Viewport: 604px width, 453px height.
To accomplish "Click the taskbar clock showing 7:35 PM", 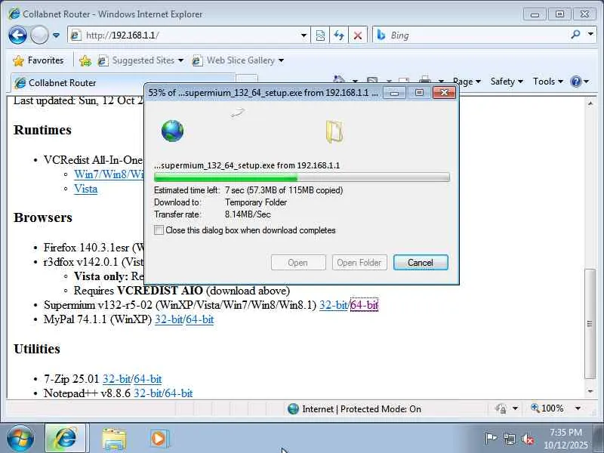I will (565, 439).
